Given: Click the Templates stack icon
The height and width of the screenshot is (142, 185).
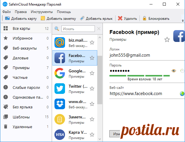Looking at the screenshot, I should (x=6, y=117).
